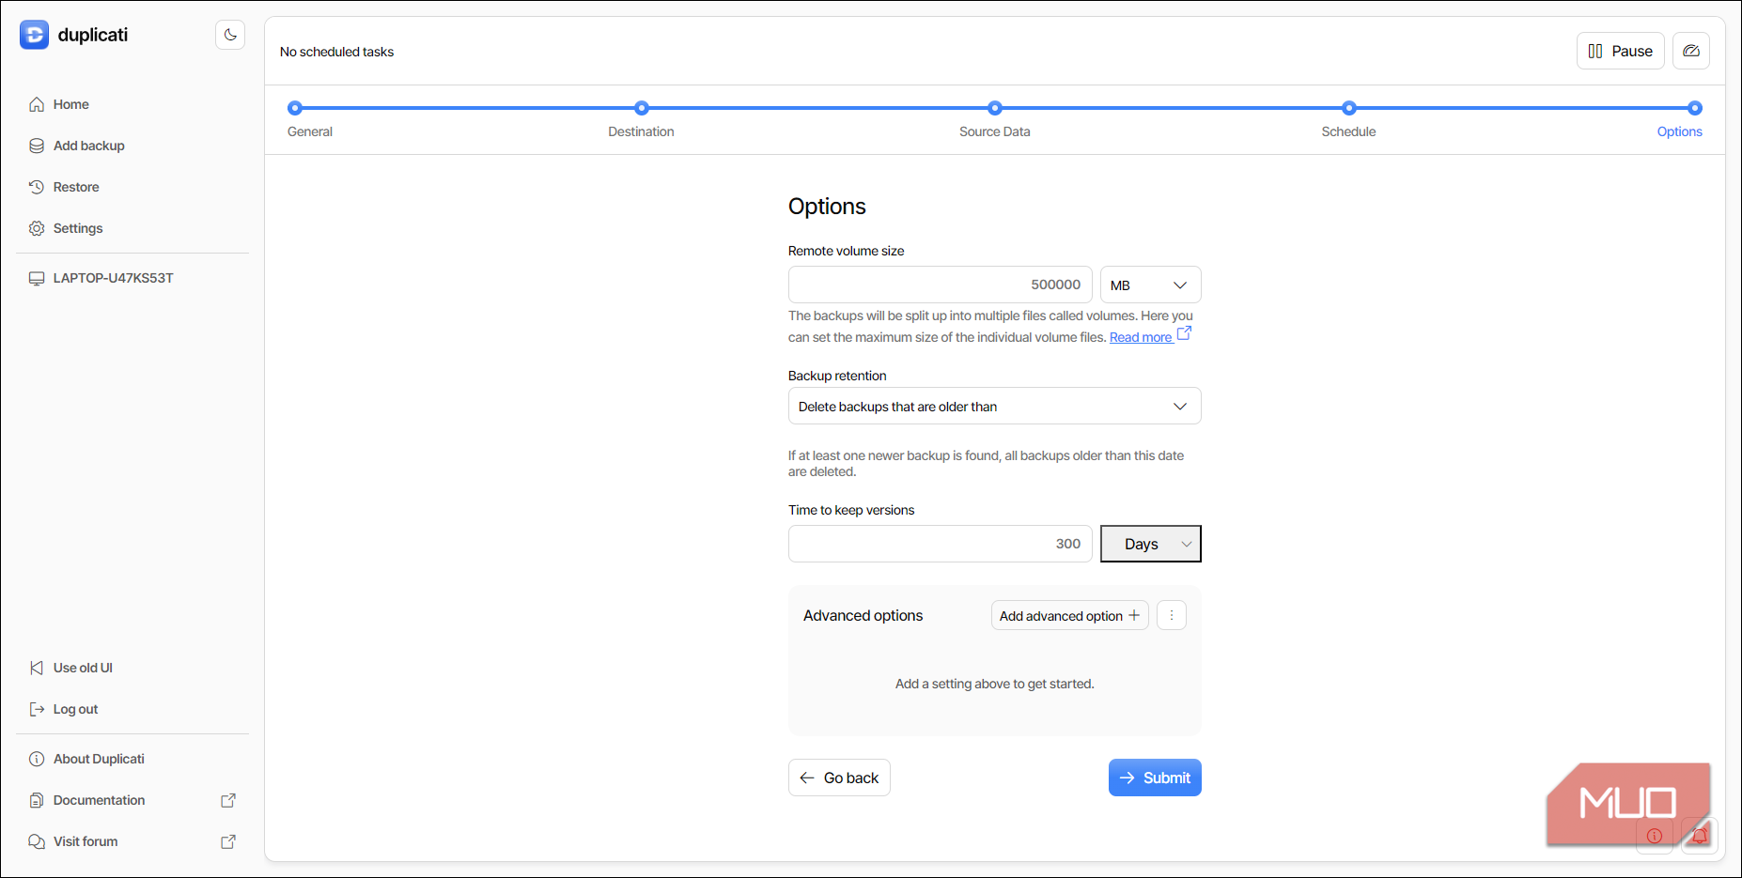
Task: Open the advanced options three-dot menu
Action: click(x=1172, y=615)
